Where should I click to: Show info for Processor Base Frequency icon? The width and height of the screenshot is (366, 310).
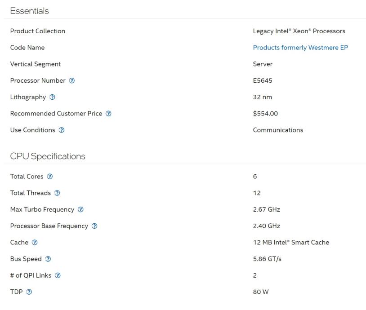coord(94,226)
